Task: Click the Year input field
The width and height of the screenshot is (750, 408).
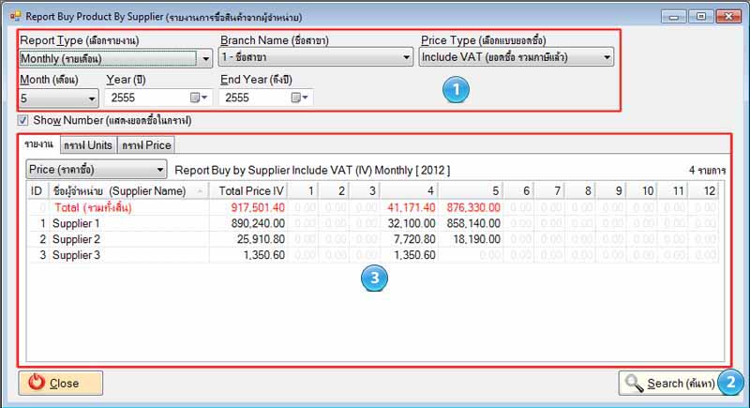Action: click(145, 98)
